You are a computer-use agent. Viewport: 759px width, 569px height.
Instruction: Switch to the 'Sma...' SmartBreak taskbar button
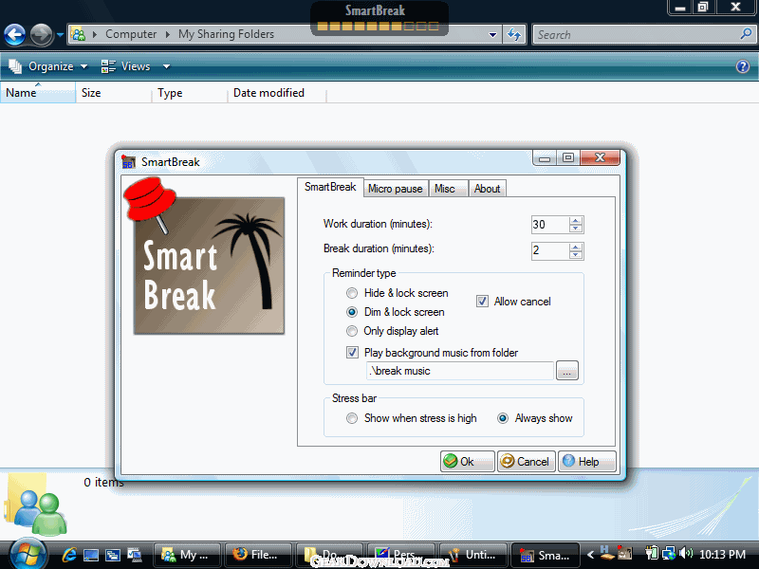[x=545, y=555]
